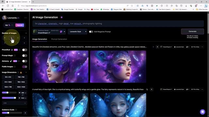Click the Guidance Scale info icon
The height and width of the screenshot is (117, 209).
16,110
